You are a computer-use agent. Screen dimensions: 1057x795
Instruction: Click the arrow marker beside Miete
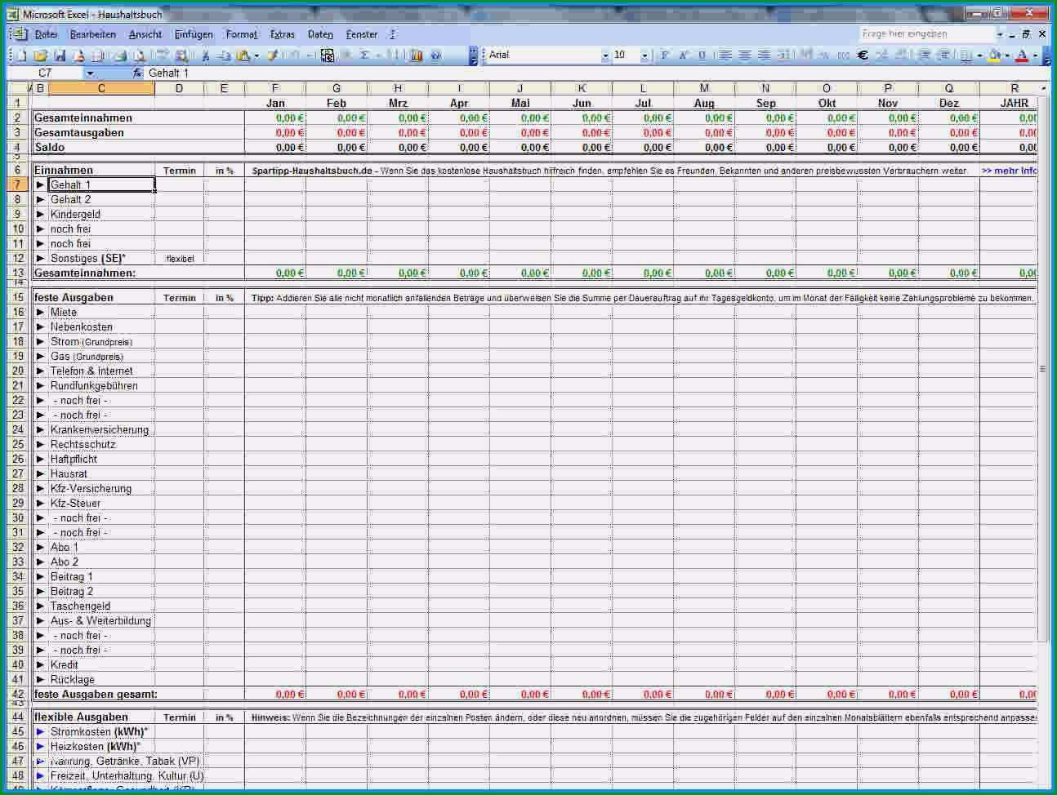40,312
